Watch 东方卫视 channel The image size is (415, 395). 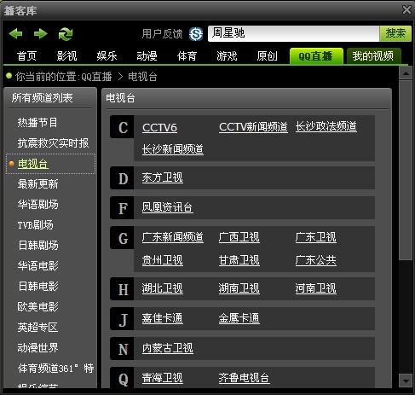[x=163, y=177]
